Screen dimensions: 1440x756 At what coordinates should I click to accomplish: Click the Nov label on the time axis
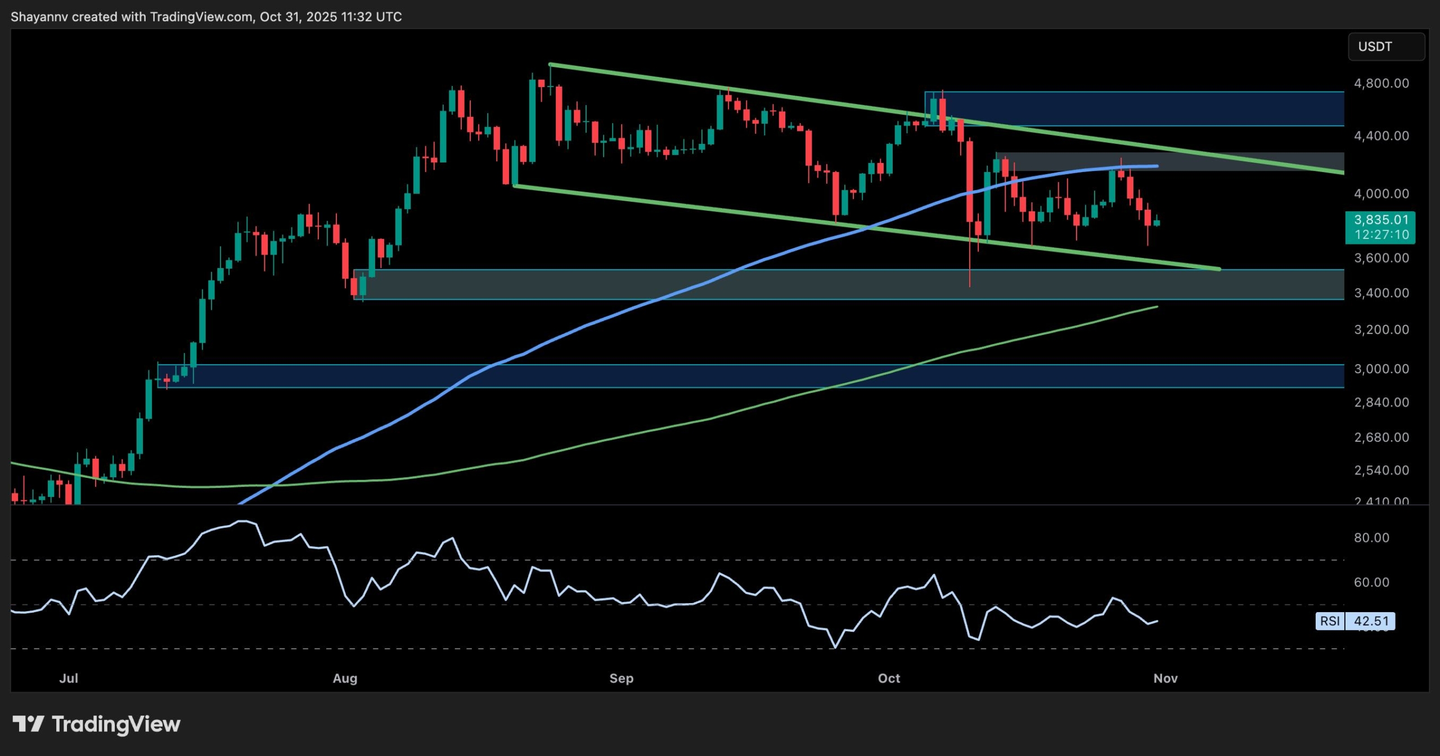1166,678
